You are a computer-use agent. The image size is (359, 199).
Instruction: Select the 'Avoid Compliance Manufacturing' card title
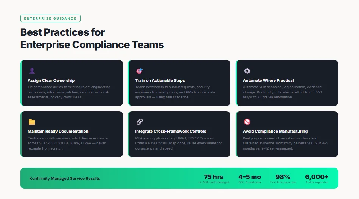click(x=275, y=131)
